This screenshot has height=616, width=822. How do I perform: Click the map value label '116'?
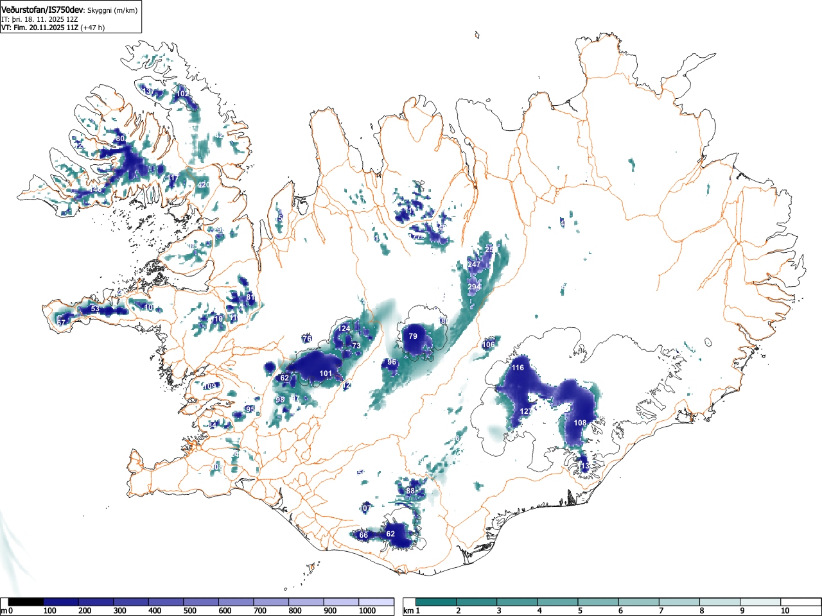[x=518, y=368]
